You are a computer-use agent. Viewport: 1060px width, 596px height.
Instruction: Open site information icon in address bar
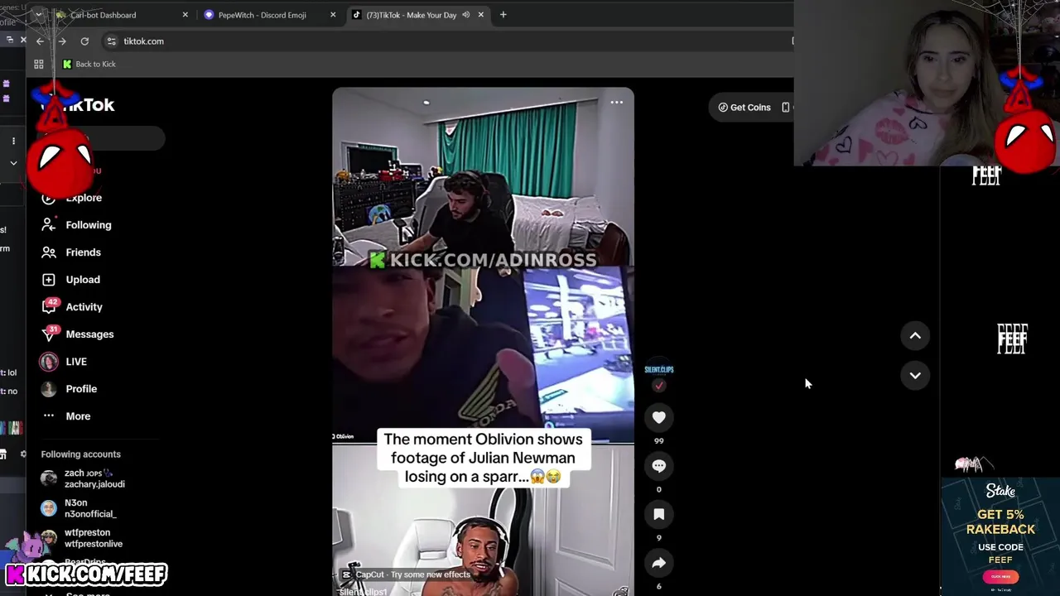tap(112, 41)
